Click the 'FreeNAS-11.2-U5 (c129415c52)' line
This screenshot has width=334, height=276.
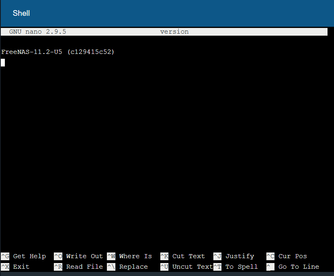[58, 52]
